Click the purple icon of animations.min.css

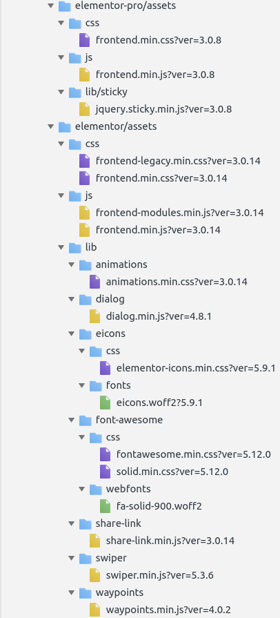point(95,282)
